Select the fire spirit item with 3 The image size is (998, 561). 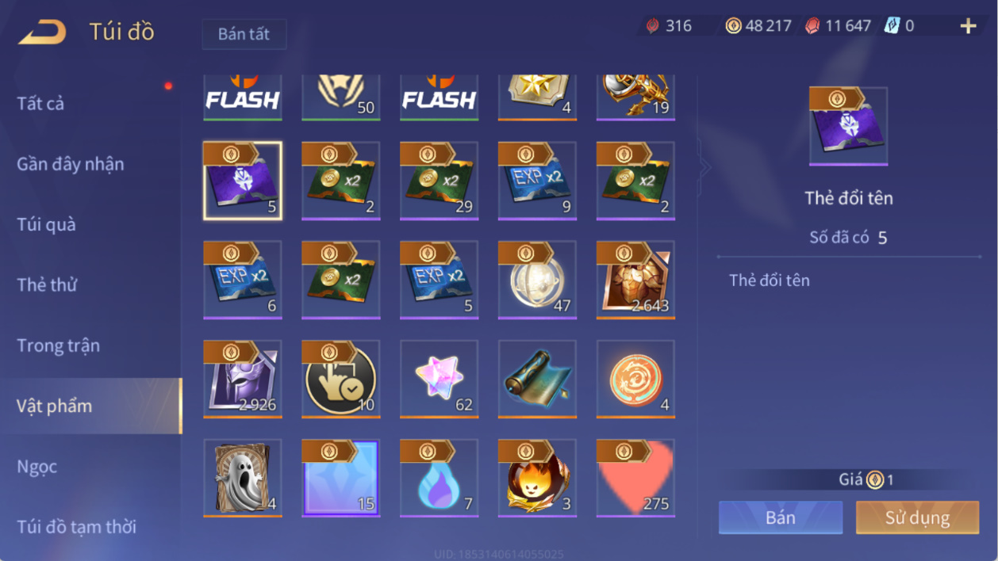pyautogui.click(x=538, y=478)
